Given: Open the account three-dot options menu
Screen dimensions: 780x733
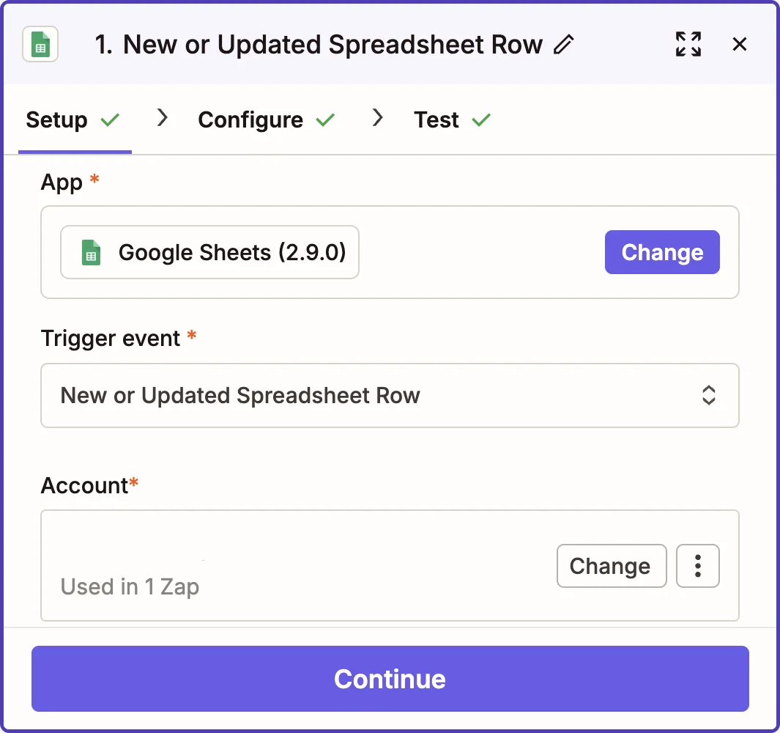Looking at the screenshot, I should pyautogui.click(x=697, y=566).
